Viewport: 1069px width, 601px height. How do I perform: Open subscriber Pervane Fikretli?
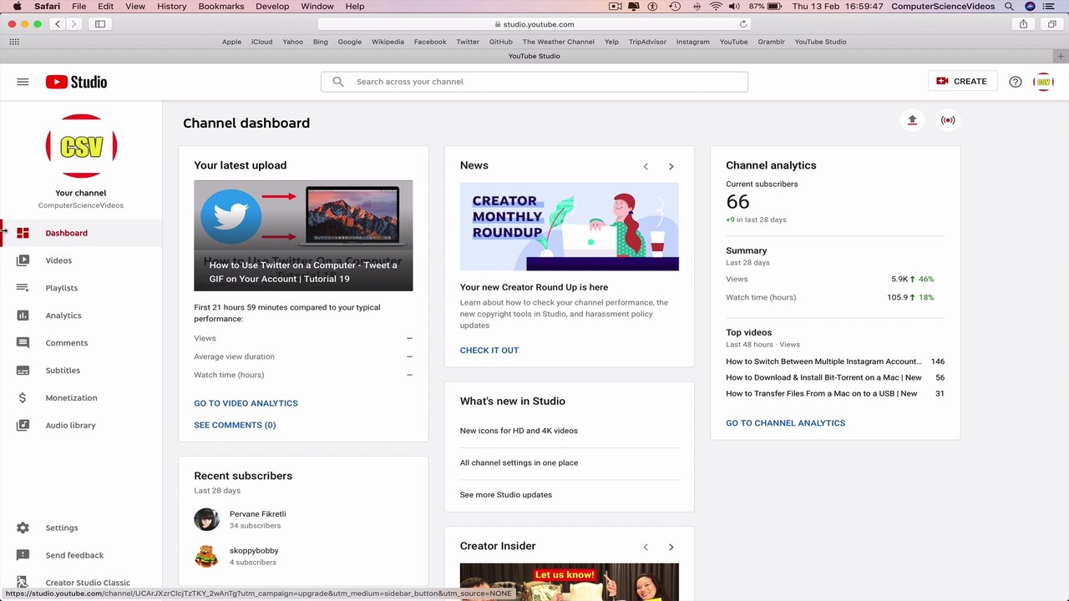coord(257,514)
